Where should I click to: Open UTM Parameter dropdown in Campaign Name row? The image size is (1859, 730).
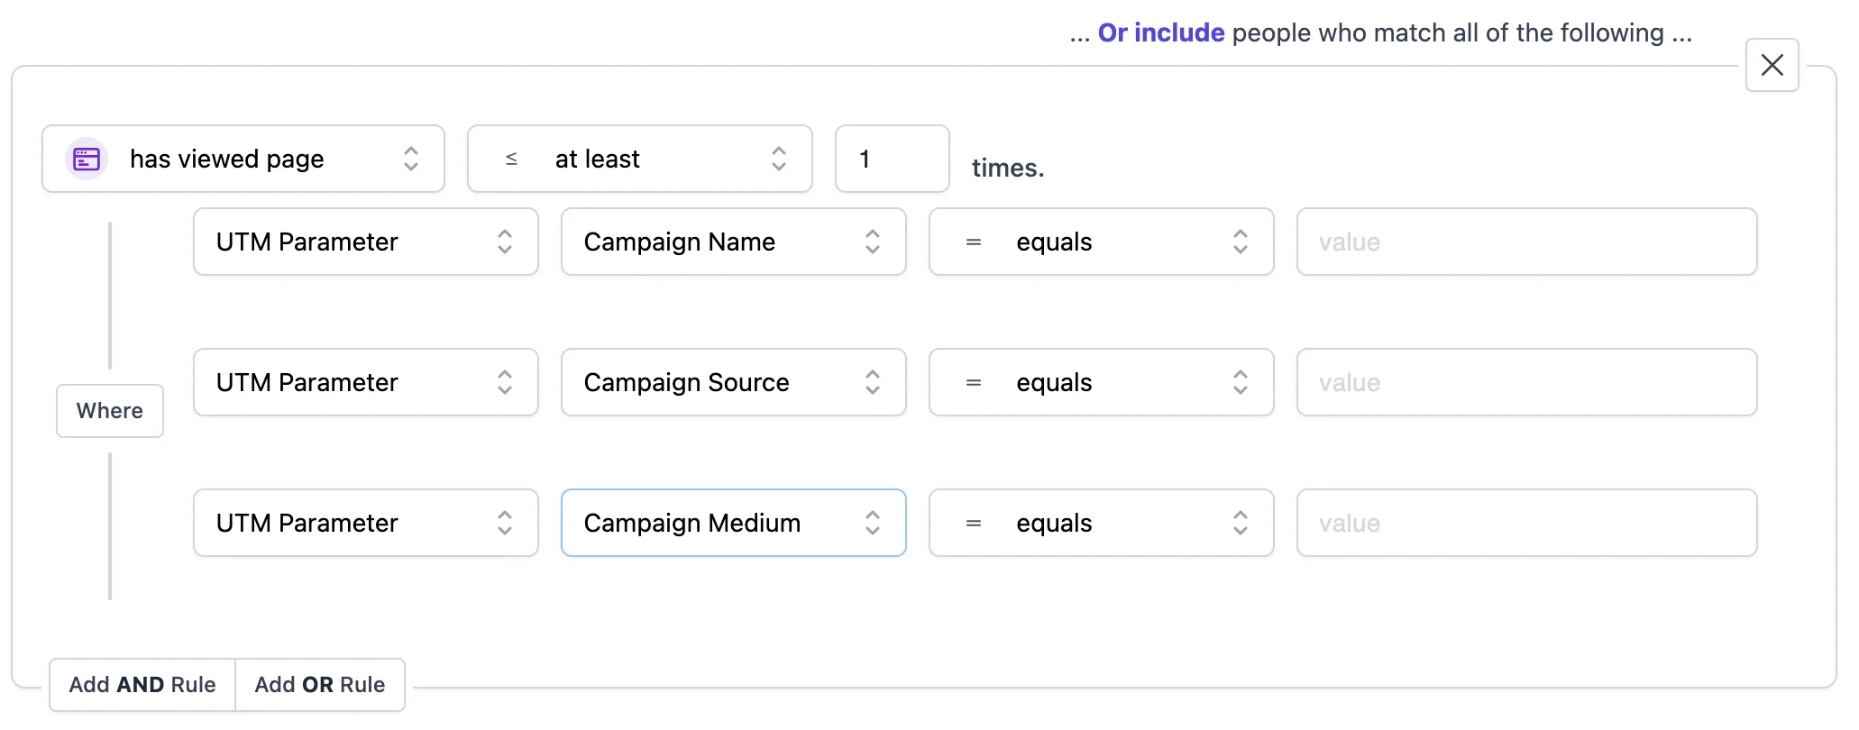point(365,242)
